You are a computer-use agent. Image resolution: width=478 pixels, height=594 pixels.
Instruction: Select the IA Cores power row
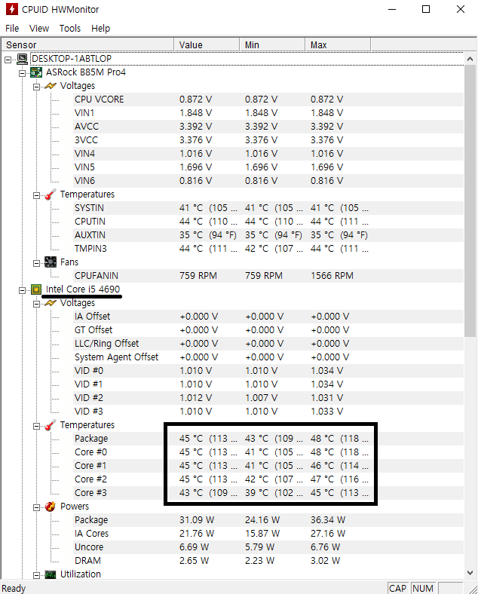(269, 534)
